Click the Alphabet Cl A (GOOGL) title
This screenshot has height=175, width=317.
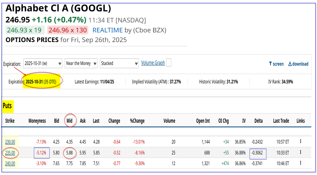pyautogui.click(x=58, y=9)
